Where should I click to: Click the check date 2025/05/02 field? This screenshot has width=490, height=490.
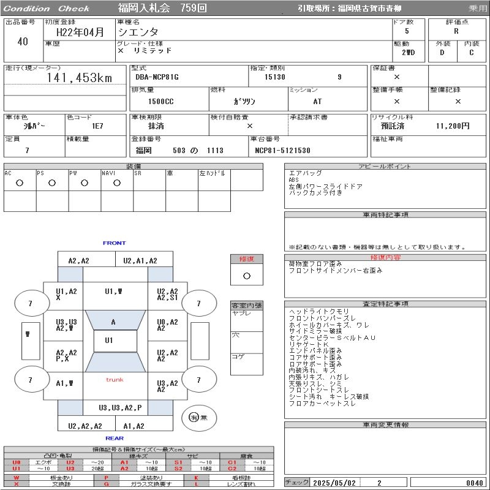pyautogui.click(x=334, y=483)
